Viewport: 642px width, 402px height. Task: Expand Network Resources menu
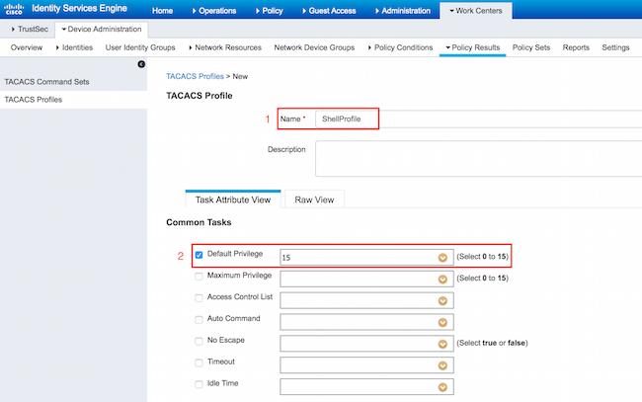225,47
